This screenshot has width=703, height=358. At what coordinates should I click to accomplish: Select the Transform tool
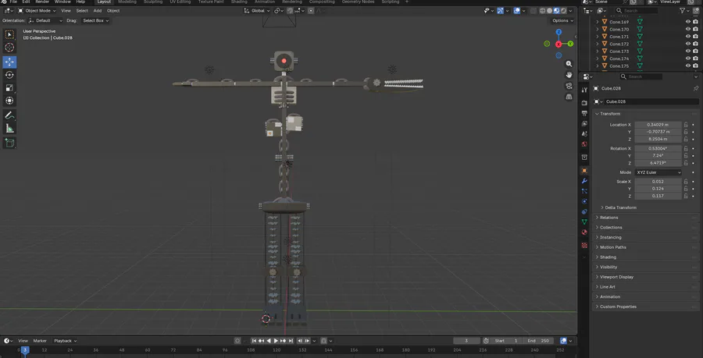pyautogui.click(x=9, y=101)
